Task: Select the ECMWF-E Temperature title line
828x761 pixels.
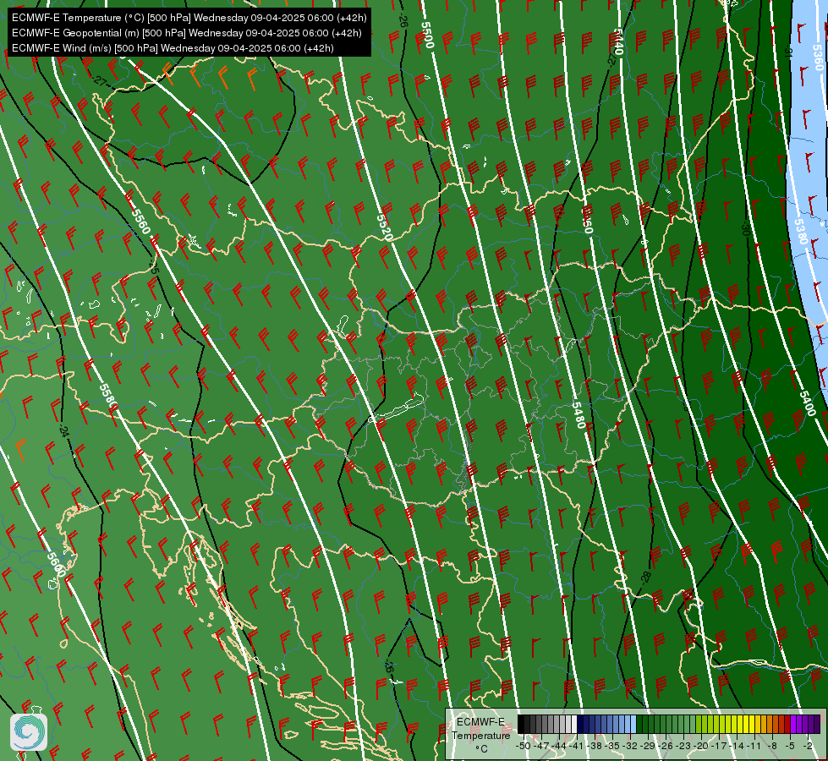Action: coord(189,18)
